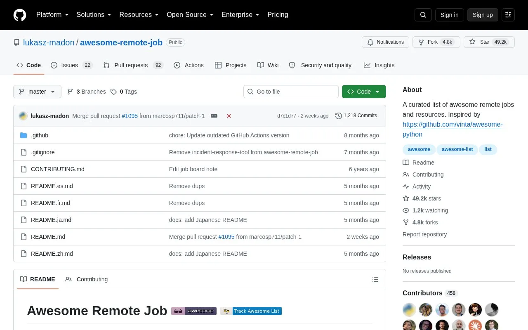Image resolution: width=528 pixels, height=330 pixels.
Task: Focus the Go to file search field
Action: (291, 92)
